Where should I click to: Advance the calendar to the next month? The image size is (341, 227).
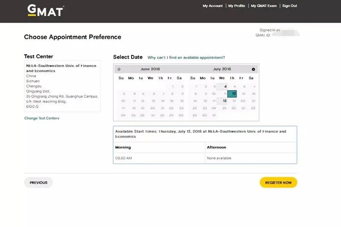click(x=253, y=69)
